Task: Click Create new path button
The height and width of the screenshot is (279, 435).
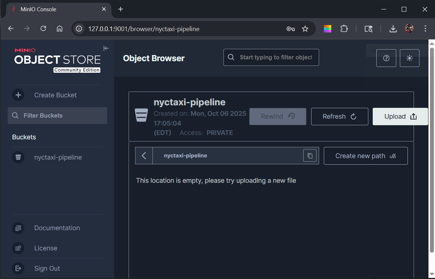Action: 366,156
